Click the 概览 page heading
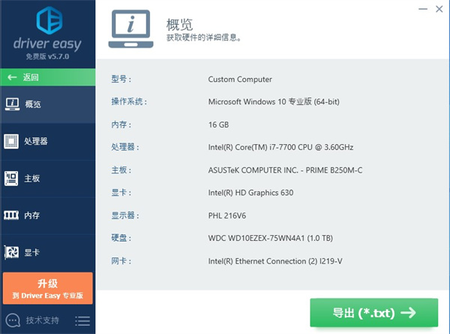The height and width of the screenshot is (334, 450). click(x=180, y=25)
